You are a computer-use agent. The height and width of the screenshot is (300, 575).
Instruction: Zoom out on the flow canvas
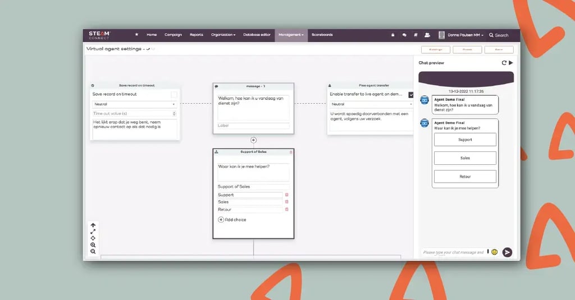pos(93,251)
